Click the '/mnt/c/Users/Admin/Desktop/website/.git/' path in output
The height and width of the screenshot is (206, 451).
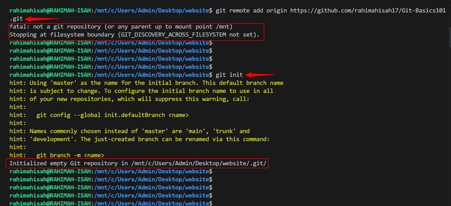click(199, 163)
